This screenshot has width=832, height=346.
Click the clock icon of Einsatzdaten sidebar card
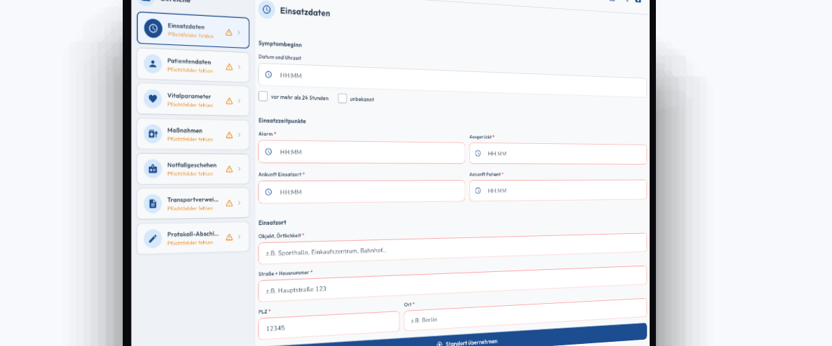[153, 28]
